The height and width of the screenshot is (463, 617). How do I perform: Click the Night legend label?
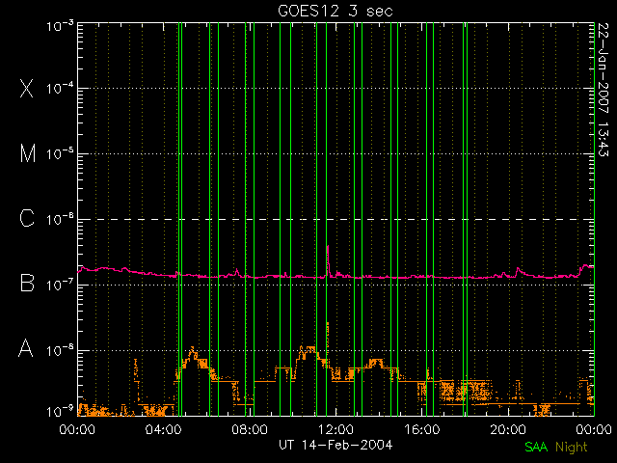tap(572, 448)
